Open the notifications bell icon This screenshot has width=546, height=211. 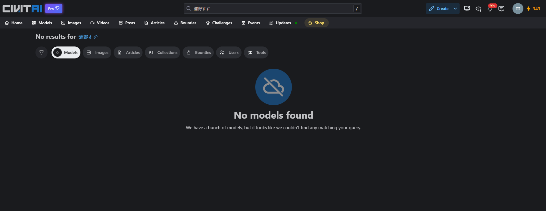coord(490,9)
